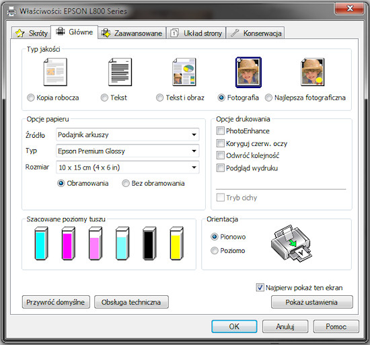This screenshot has width=370, height=345.
Task: Click the printer icon on Główne tab
Action: click(61, 32)
